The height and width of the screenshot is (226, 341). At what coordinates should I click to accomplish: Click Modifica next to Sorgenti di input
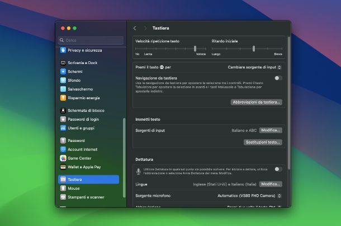[x=271, y=130]
